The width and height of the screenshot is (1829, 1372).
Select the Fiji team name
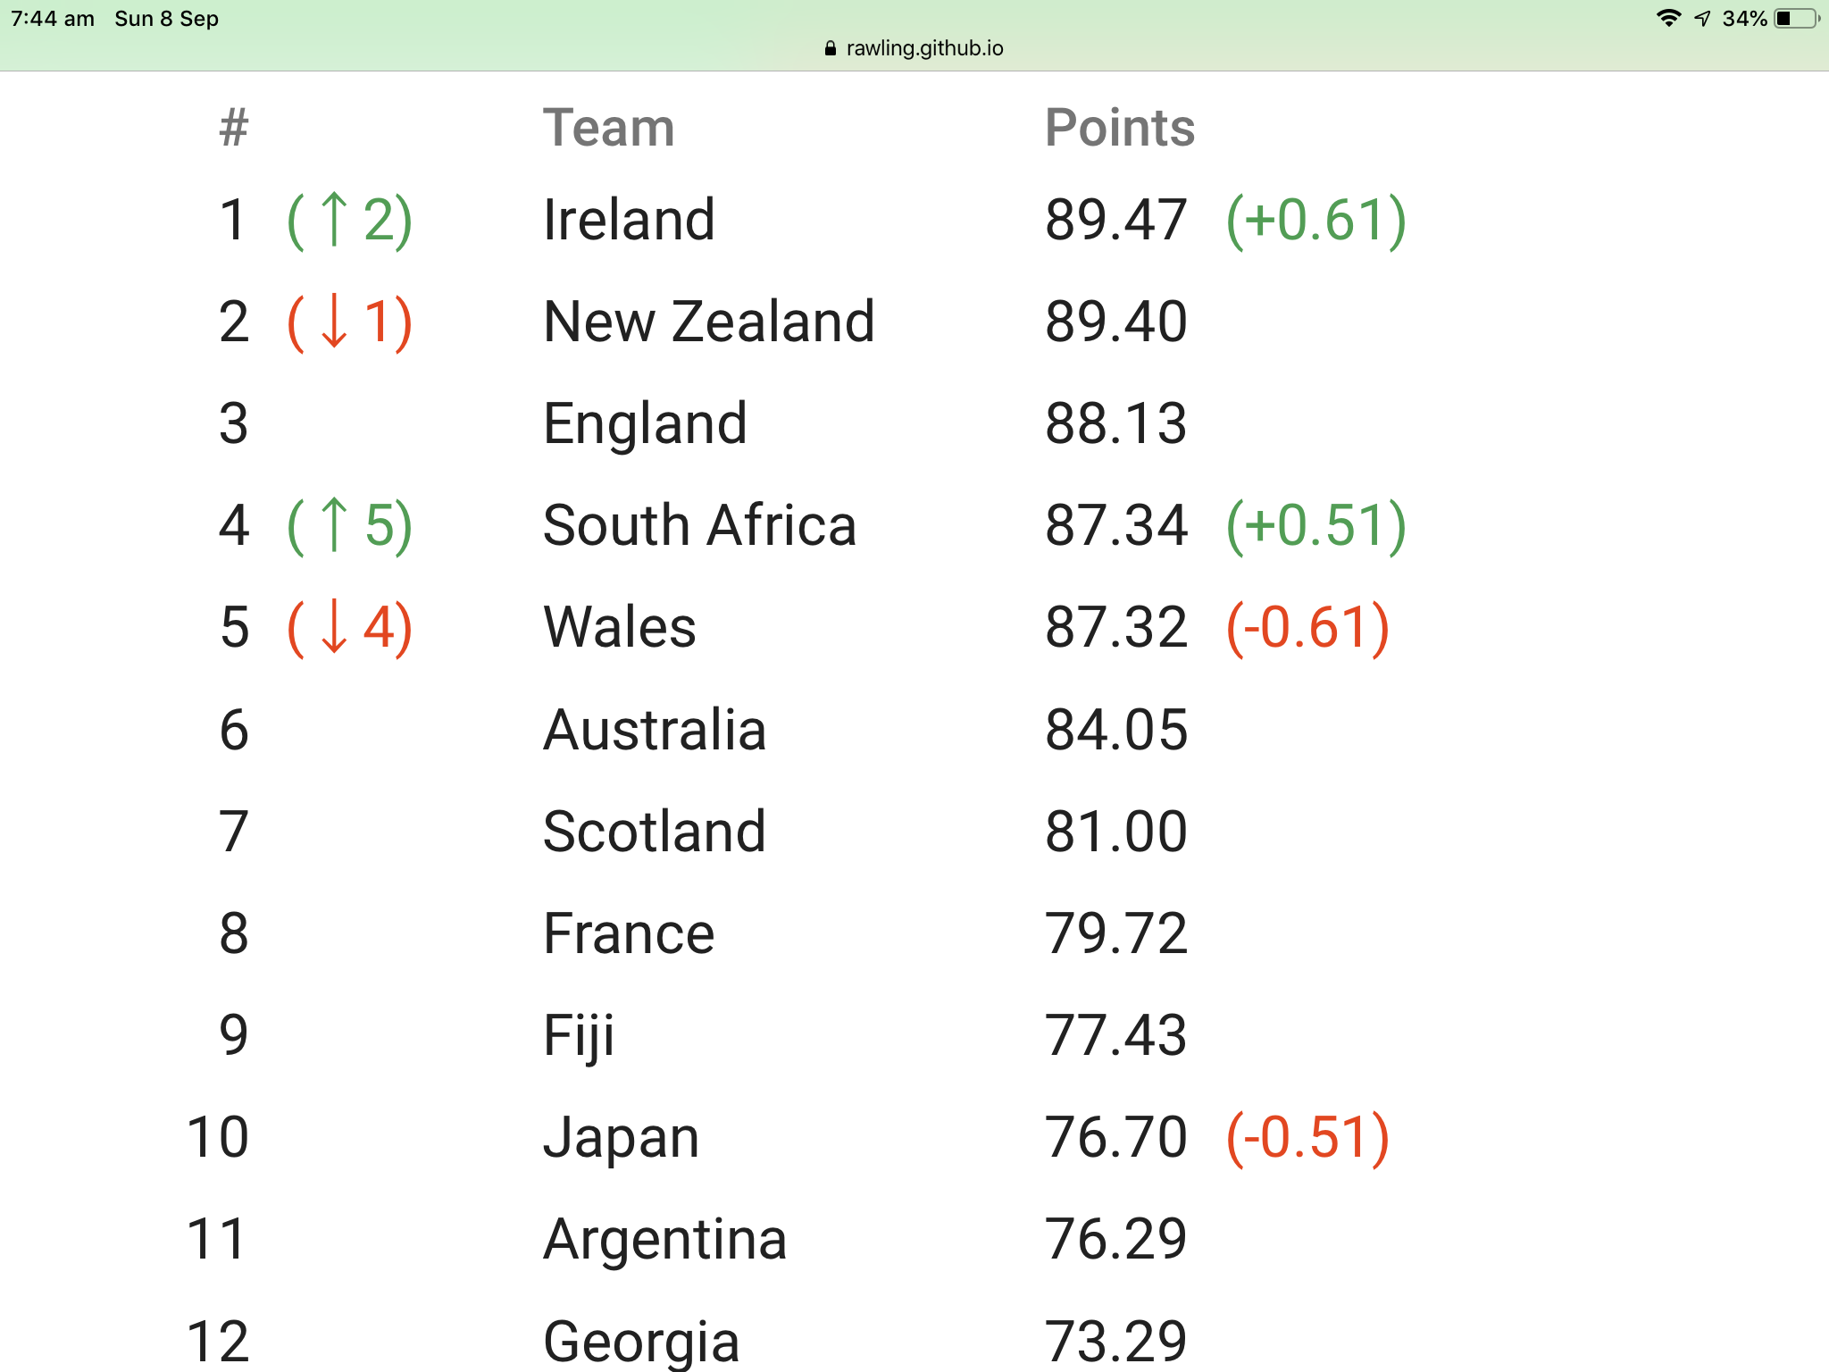pyautogui.click(x=579, y=1036)
